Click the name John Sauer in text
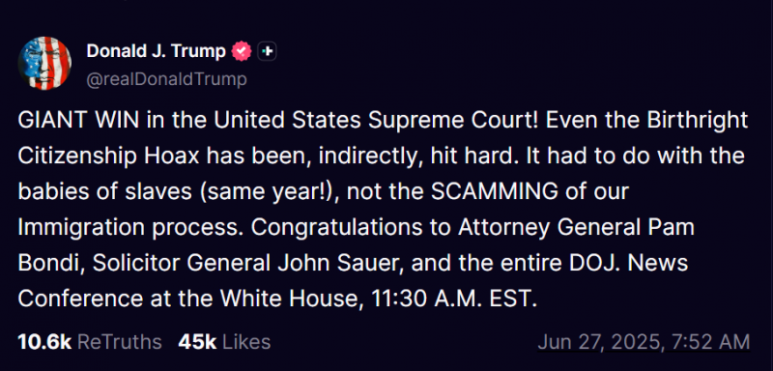773x371 pixels. [x=341, y=264]
